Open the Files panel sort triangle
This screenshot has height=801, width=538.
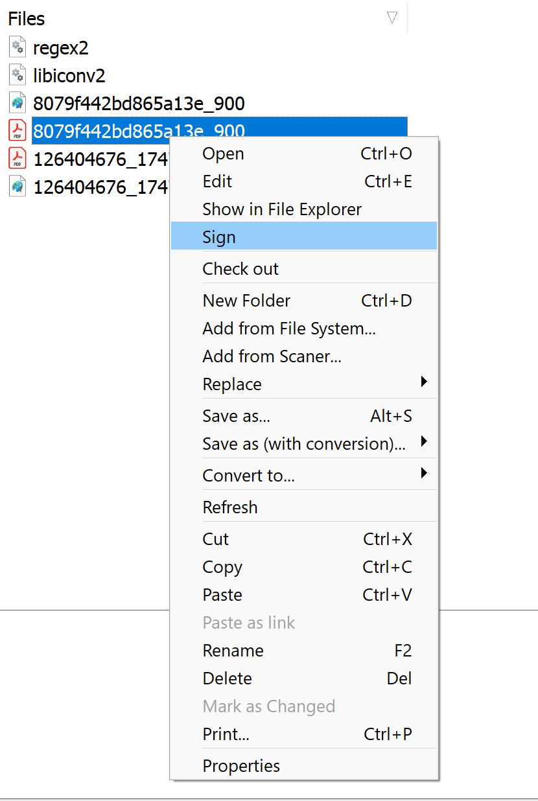392,18
